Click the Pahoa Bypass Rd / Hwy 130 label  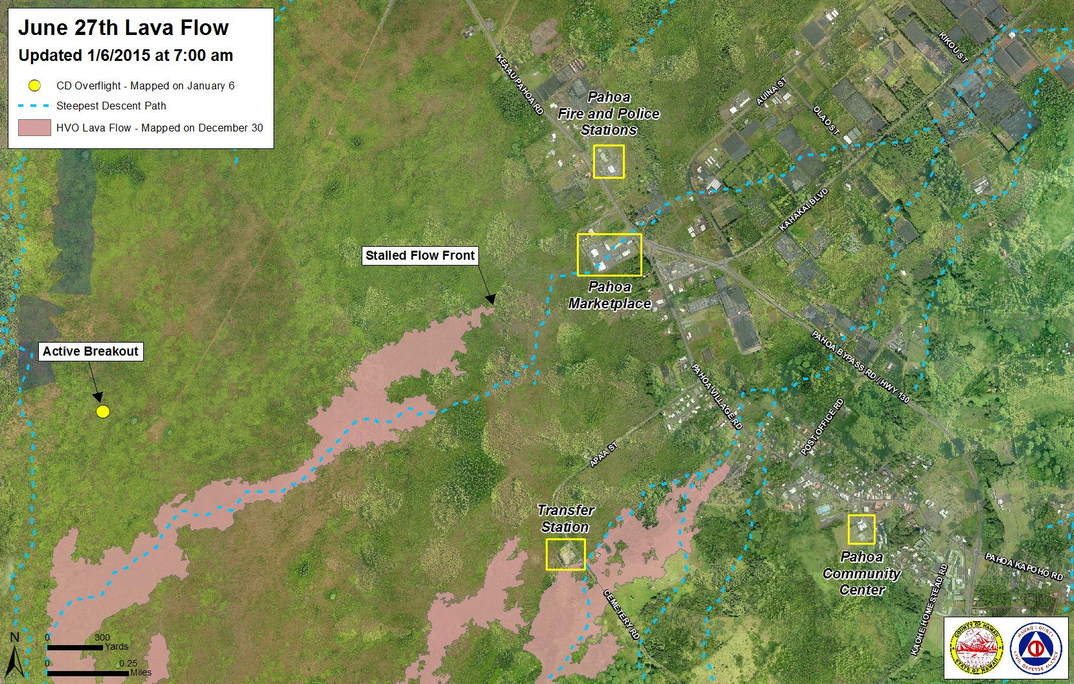click(861, 366)
